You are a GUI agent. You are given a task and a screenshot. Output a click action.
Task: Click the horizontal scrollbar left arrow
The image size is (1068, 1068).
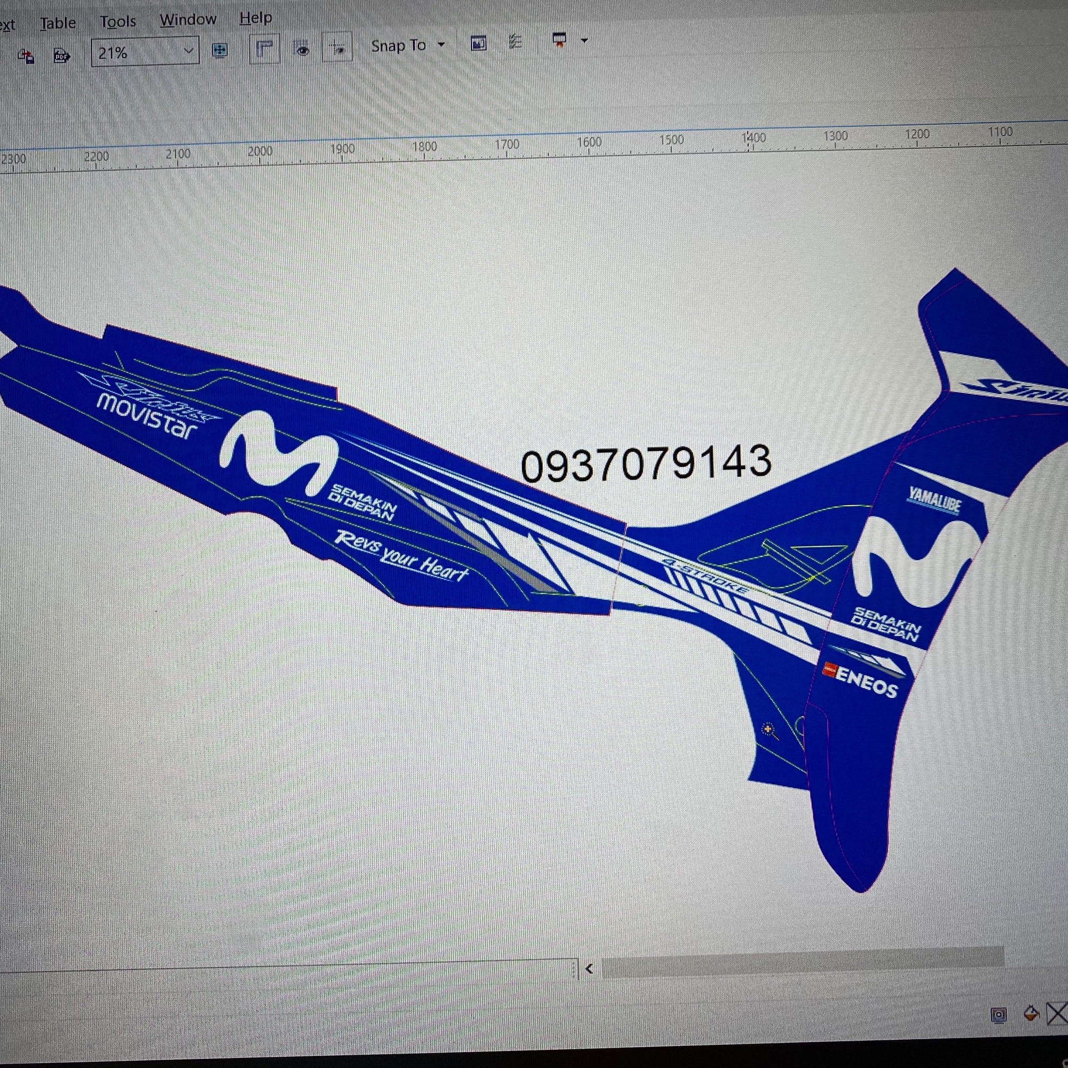pyautogui.click(x=588, y=969)
